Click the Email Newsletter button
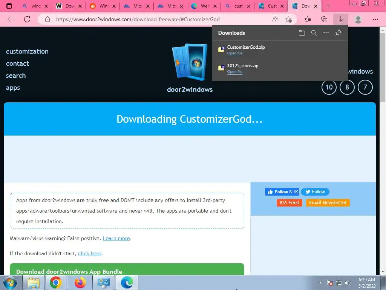 [328, 203]
